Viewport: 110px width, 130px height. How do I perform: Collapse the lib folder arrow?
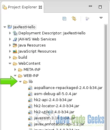click(20, 82)
